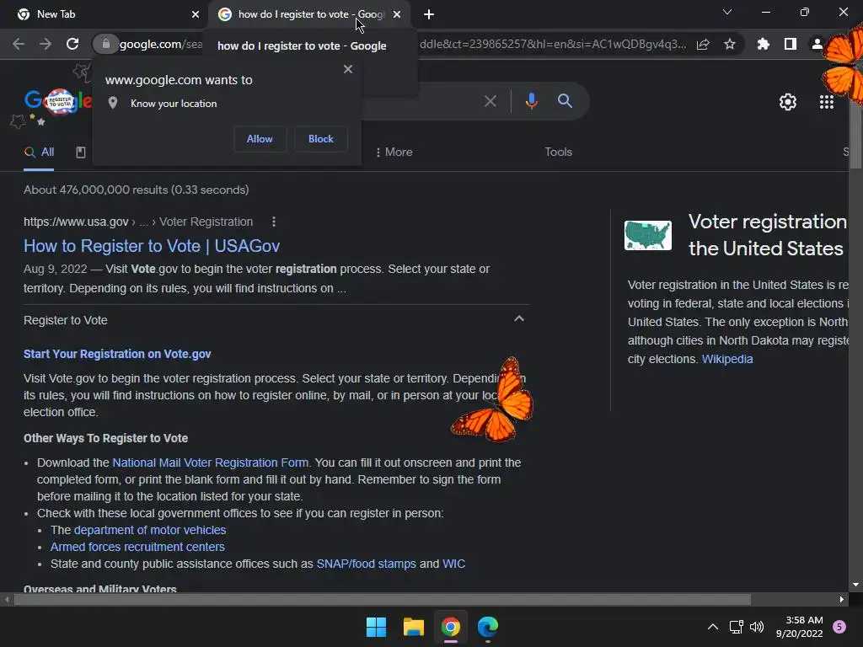Open Windows Start menu

pos(376,627)
